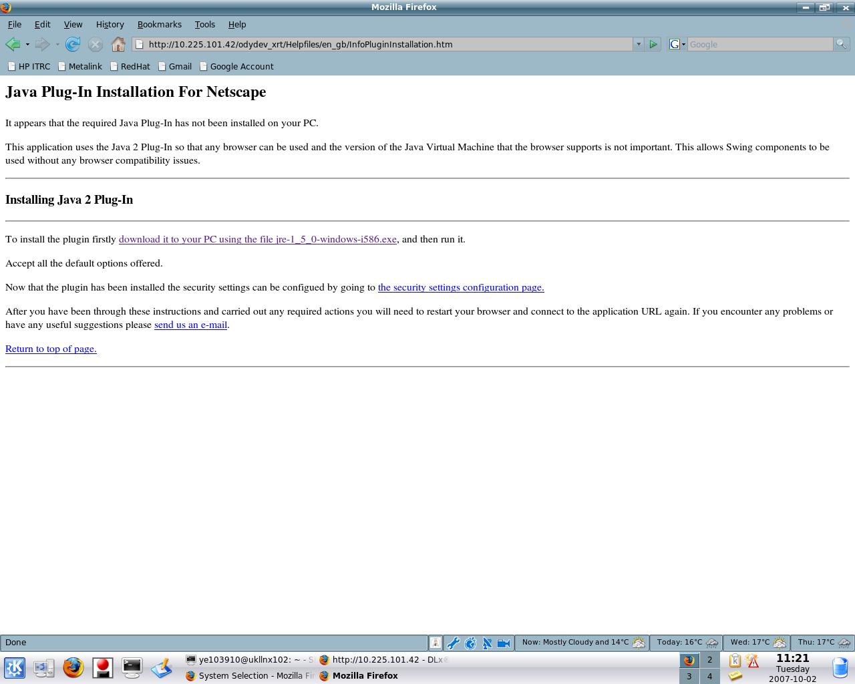Click the pencil notepad panel launcher
Image resolution: width=855 pixels, height=684 pixels.
162,667
